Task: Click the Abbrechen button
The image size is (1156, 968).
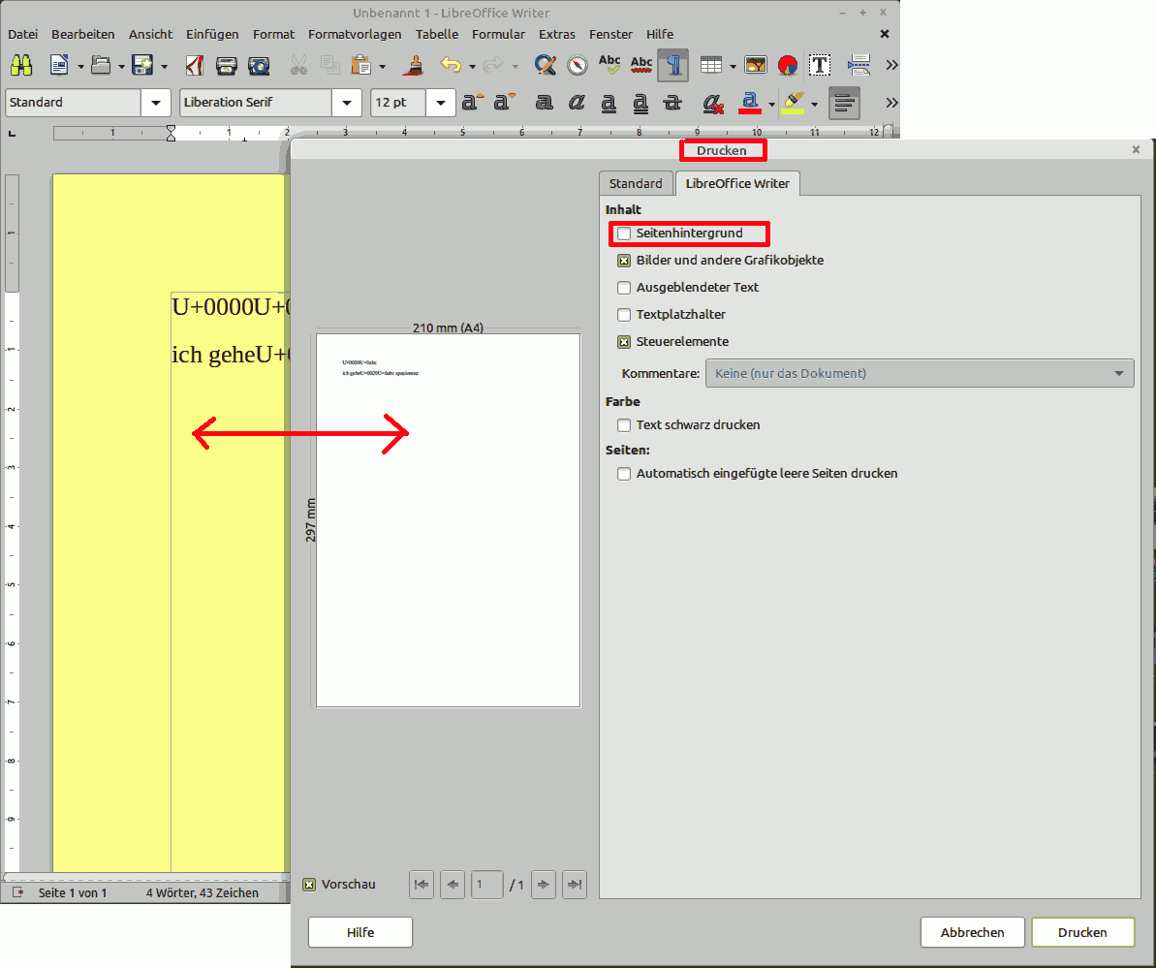Action: (x=973, y=932)
